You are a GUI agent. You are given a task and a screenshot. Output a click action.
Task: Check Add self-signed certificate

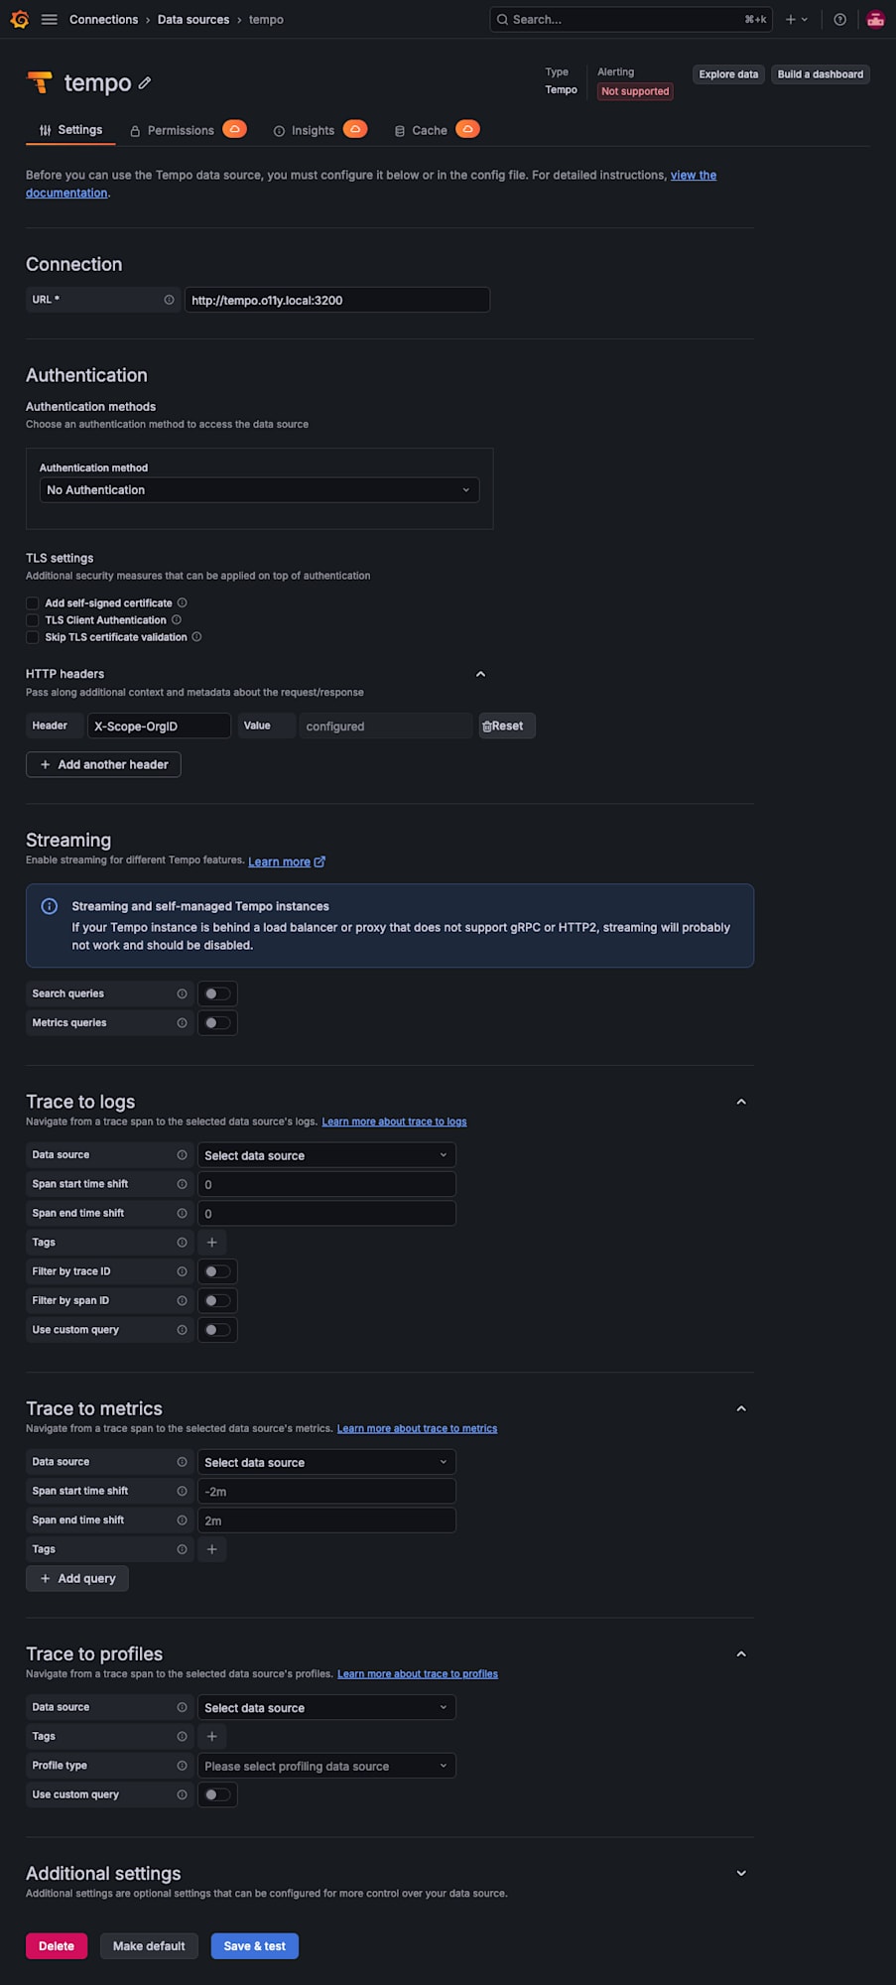[x=33, y=602]
